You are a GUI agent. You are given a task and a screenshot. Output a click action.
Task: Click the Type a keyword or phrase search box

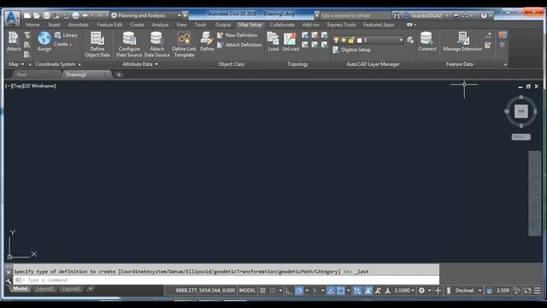(355, 15)
